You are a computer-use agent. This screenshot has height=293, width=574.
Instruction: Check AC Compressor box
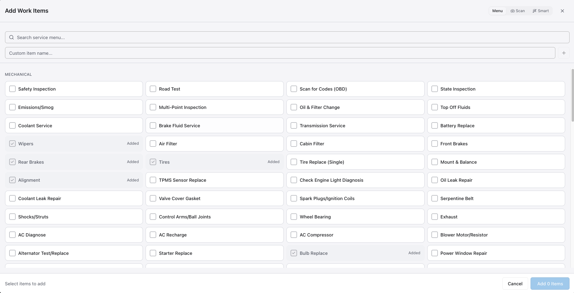tap(294, 235)
